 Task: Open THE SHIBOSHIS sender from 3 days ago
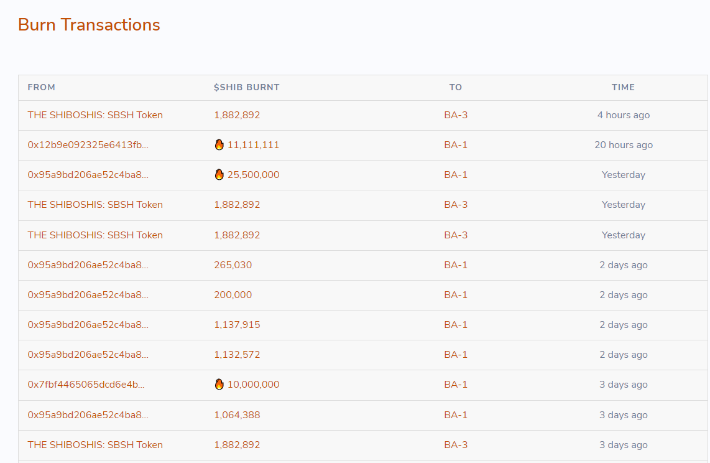95,445
